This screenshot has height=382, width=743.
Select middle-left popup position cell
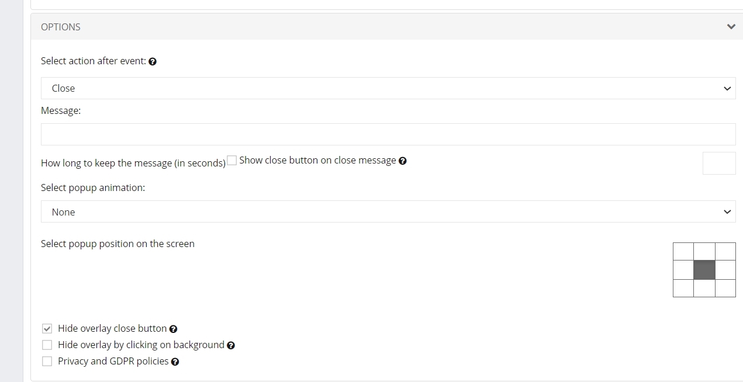click(683, 270)
